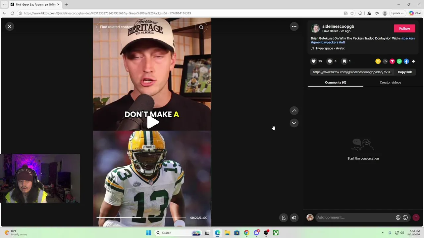Viewport: 424px width, 238px height.
Task: Send to friends via red paper plane icon
Action: tap(392, 61)
